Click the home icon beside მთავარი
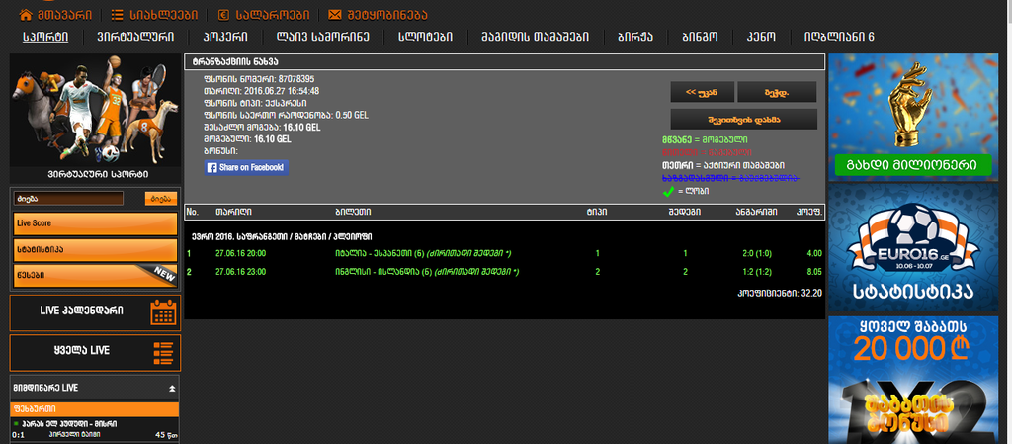Screen dimensions: 1012x444 click(x=20, y=15)
